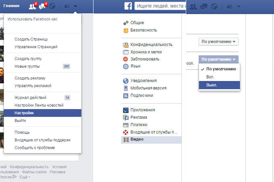Image resolution: width=274 pixels, height=182 pixels.
Task: Open notifications globe in left header
Action: pyautogui.click(x=52, y=6)
